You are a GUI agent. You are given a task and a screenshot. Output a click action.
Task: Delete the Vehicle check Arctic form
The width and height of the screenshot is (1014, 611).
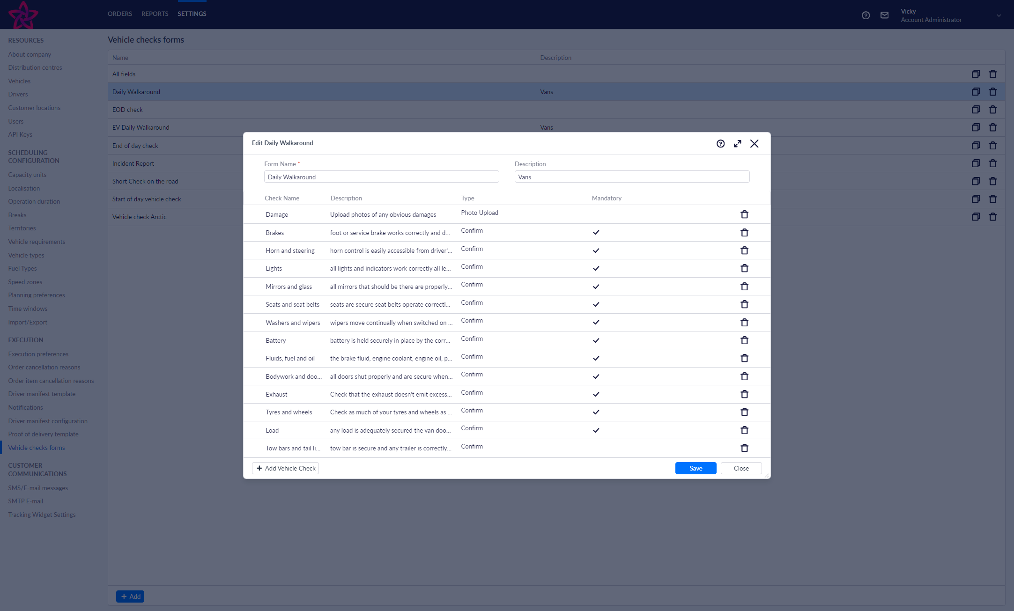pyautogui.click(x=992, y=217)
